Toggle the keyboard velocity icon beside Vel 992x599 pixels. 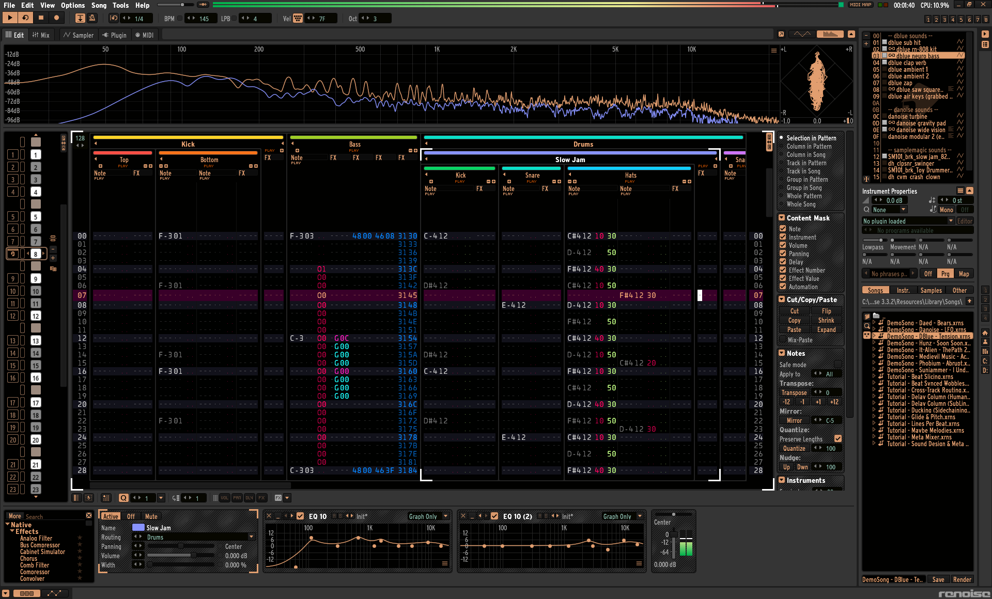pos(298,19)
